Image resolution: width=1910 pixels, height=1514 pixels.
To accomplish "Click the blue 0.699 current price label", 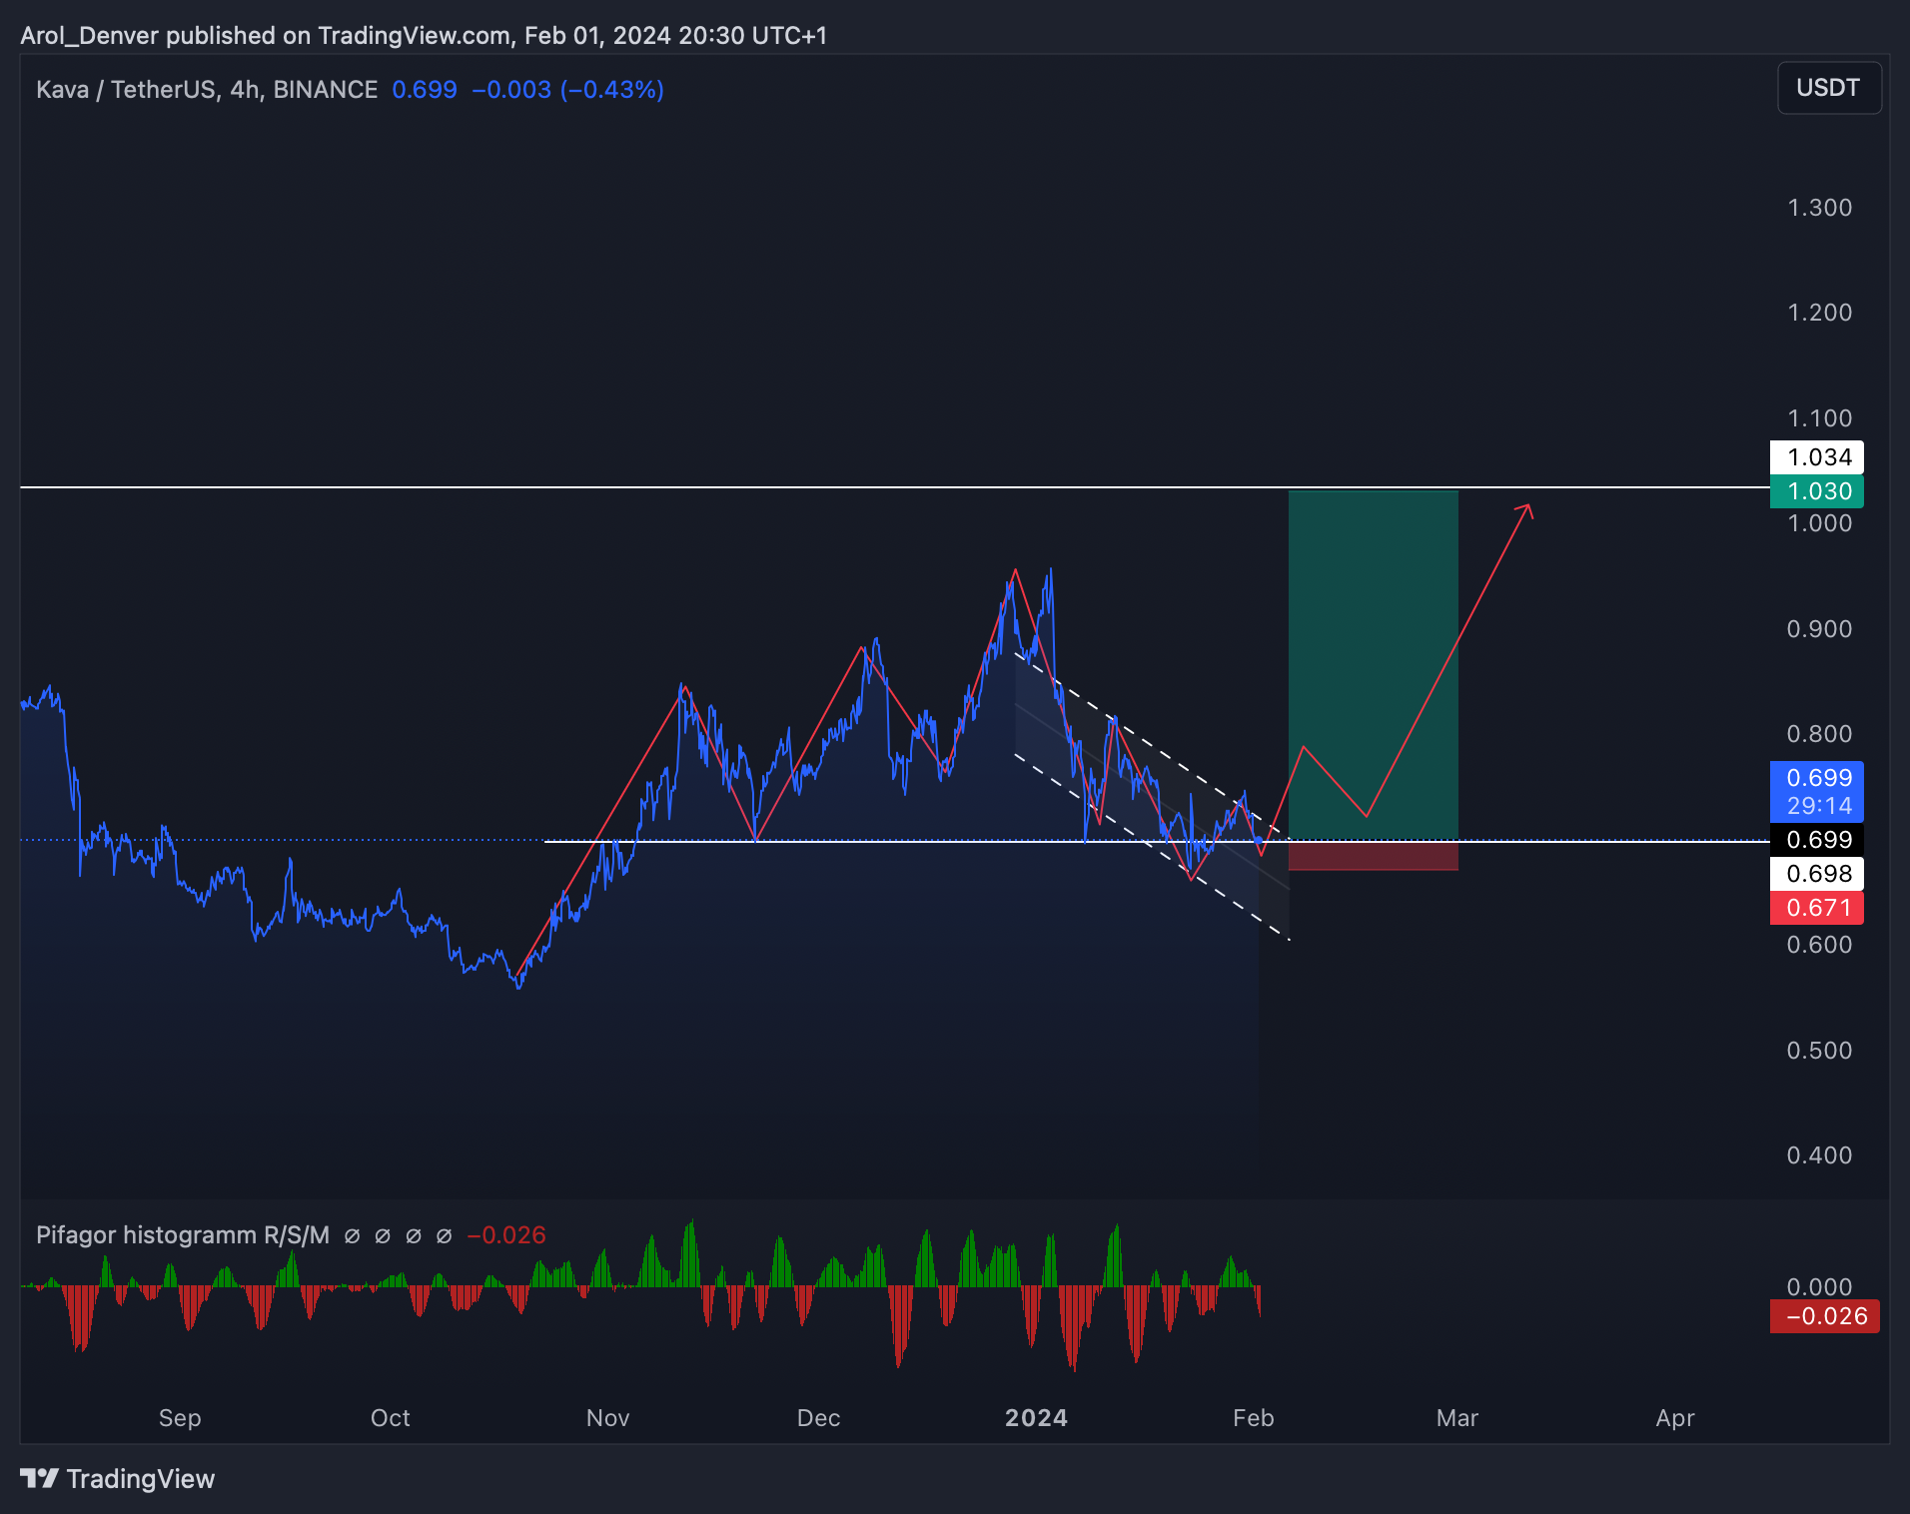I will pyautogui.click(x=1817, y=777).
